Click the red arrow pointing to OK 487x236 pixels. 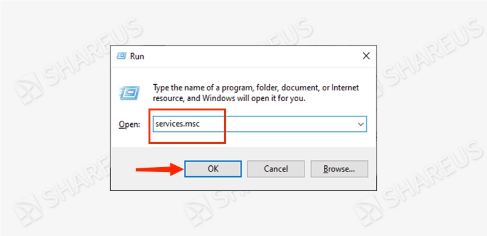pyautogui.click(x=159, y=169)
